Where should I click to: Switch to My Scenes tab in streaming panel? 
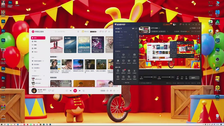(117, 32)
